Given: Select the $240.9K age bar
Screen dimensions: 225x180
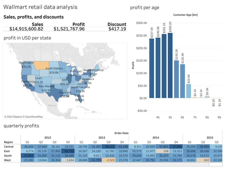Looking at the screenshot, I should tap(158, 68).
